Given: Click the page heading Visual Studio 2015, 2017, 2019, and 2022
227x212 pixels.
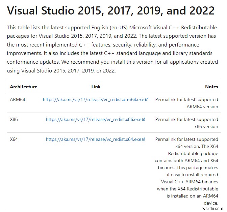Looking at the screenshot, I should pos(111,11).
